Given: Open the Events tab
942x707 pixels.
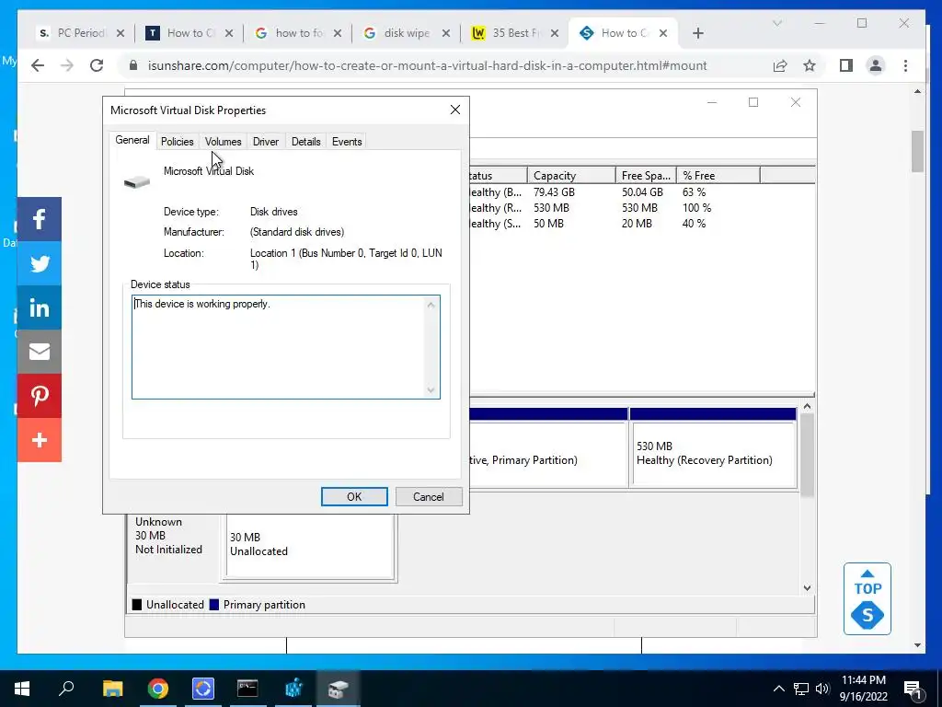Looking at the screenshot, I should [347, 141].
